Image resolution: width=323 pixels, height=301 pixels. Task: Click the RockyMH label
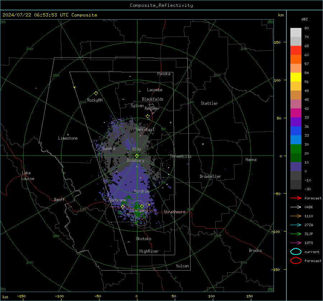95,100
